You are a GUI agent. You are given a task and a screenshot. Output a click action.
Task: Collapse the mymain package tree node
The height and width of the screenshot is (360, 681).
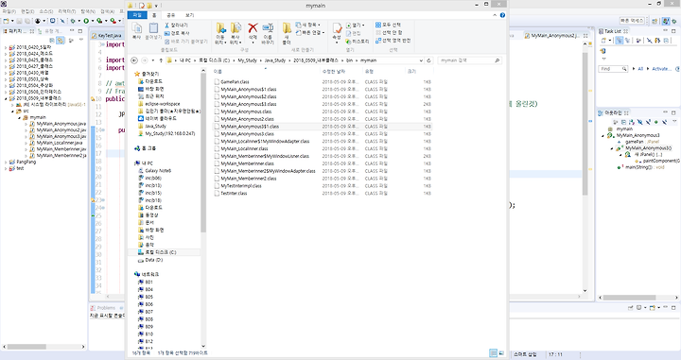pos(19,117)
